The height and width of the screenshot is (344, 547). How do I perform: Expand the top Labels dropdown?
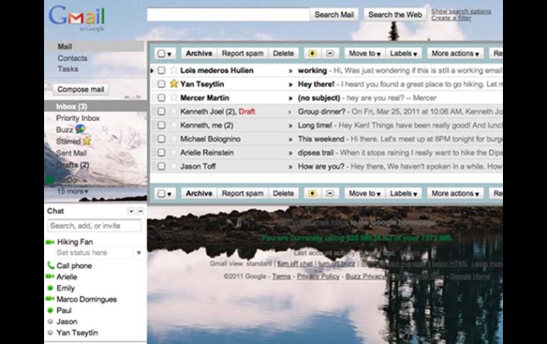tap(404, 53)
